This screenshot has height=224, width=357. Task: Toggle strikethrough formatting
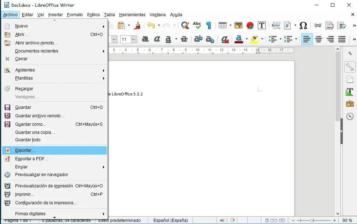click(184, 39)
